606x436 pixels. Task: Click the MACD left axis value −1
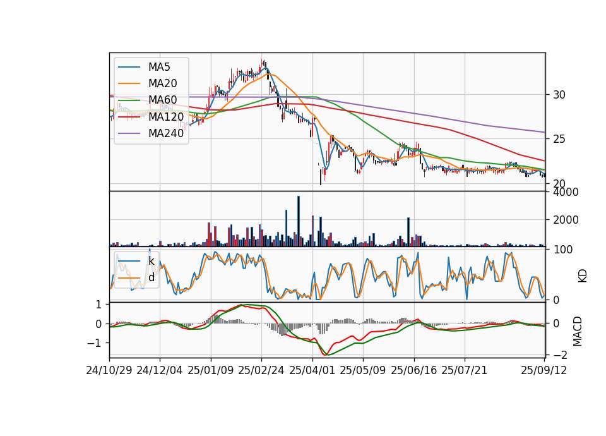[95, 343]
